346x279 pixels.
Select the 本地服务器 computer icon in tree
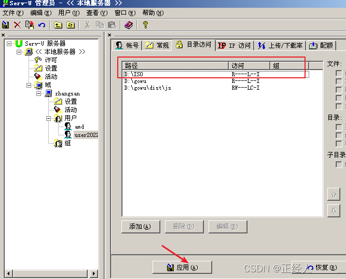[29, 52]
